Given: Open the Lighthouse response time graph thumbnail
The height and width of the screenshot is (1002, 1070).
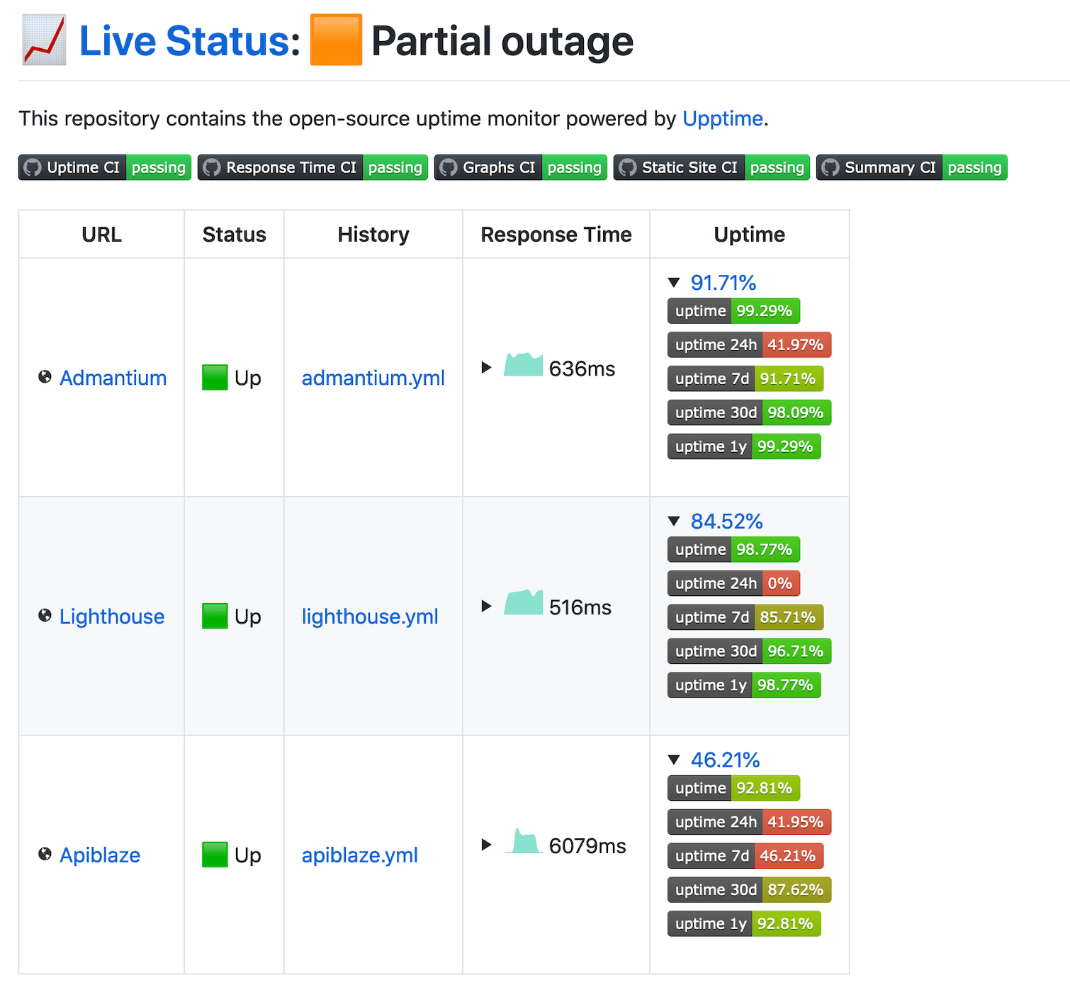Looking at the screenshot, I should click(x=523, y=602).
